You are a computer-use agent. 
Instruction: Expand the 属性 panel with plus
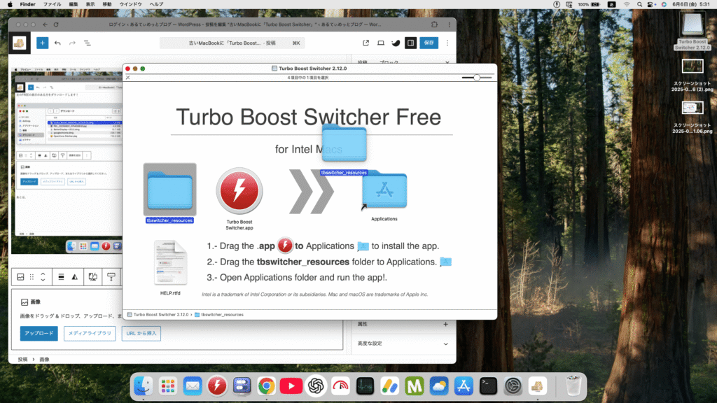click(x=446, y=325)
